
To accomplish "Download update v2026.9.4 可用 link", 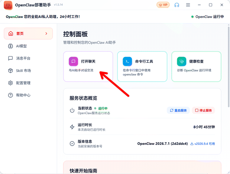I will coord(202,144).
